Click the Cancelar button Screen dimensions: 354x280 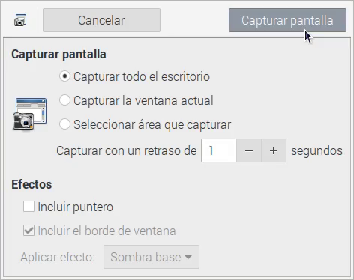[x=101, y=20]
